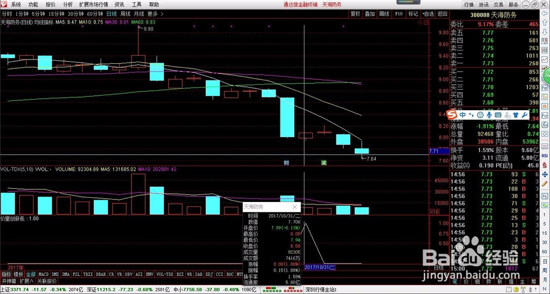Expand the 更多 periods dropdown
The width and height of the screenshot is (550, 294).
(x=155, y=14)
